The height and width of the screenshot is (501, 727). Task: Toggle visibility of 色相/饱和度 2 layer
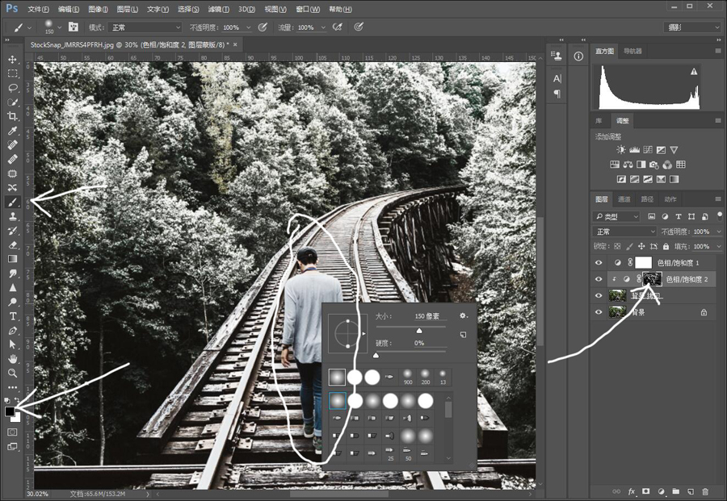599,279
